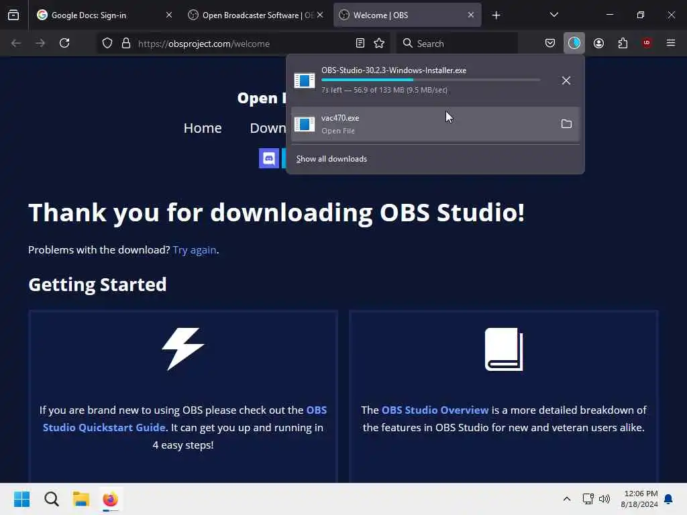Open network status in system tray

tap(588, 499)
